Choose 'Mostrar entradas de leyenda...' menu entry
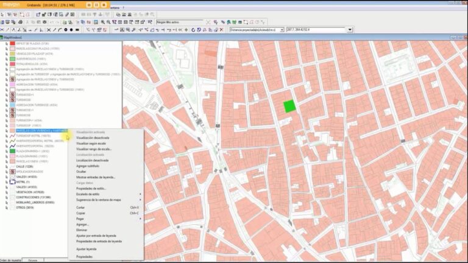Image resolution: width=468 pixels, height=263 pixels. [96, 177]
